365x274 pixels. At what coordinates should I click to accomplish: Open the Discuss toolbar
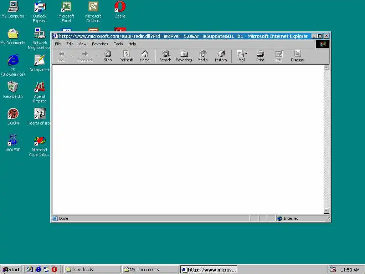point(297,56)
